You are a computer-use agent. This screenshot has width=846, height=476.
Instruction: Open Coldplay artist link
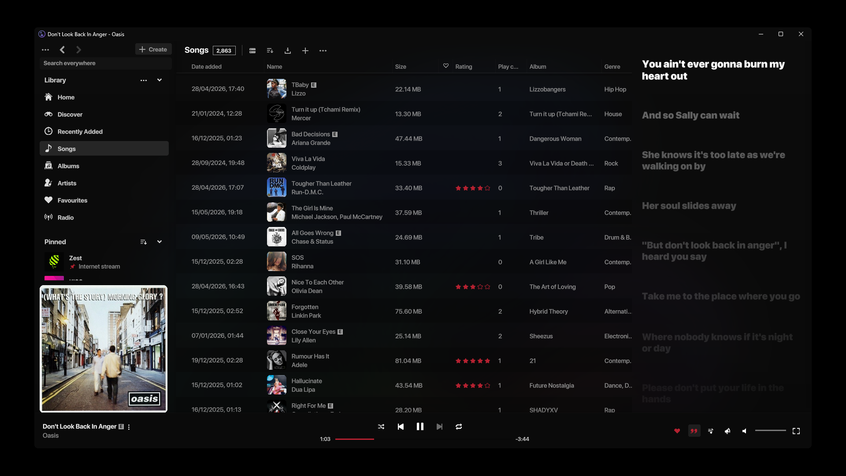click(x=304, y=167)
